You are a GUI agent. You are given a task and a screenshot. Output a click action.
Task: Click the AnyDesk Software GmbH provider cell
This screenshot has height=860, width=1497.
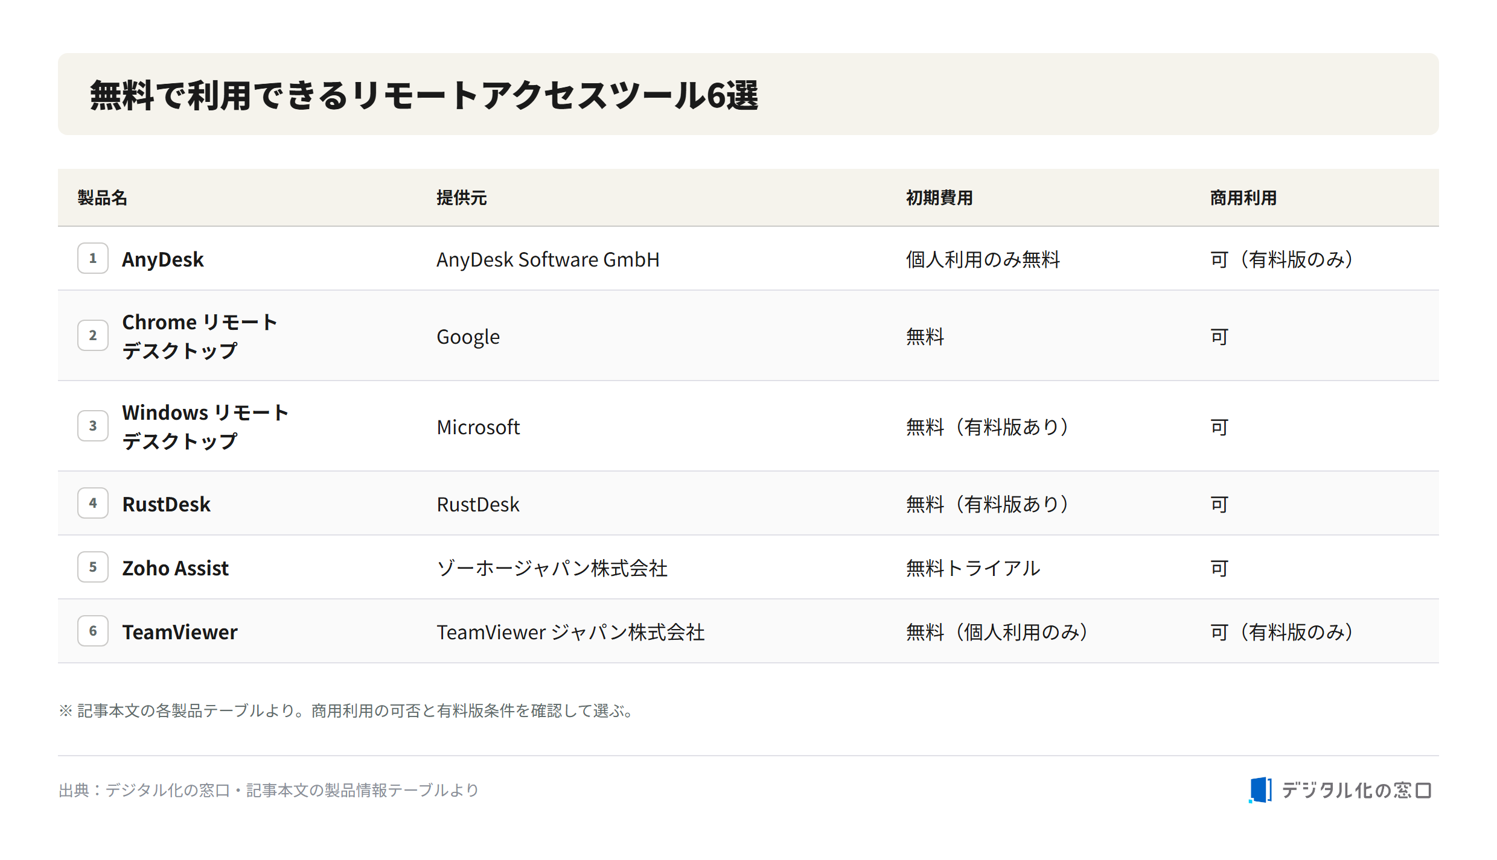[x=548, y=259]
